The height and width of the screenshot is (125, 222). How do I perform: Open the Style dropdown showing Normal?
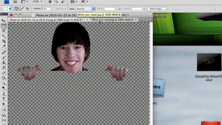85,9
